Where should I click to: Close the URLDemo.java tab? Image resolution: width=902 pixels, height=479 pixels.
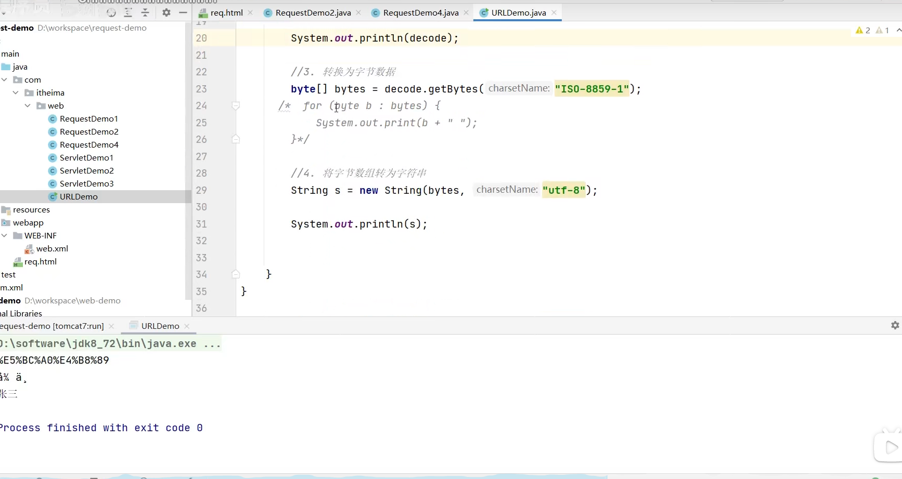pos(554,12)
